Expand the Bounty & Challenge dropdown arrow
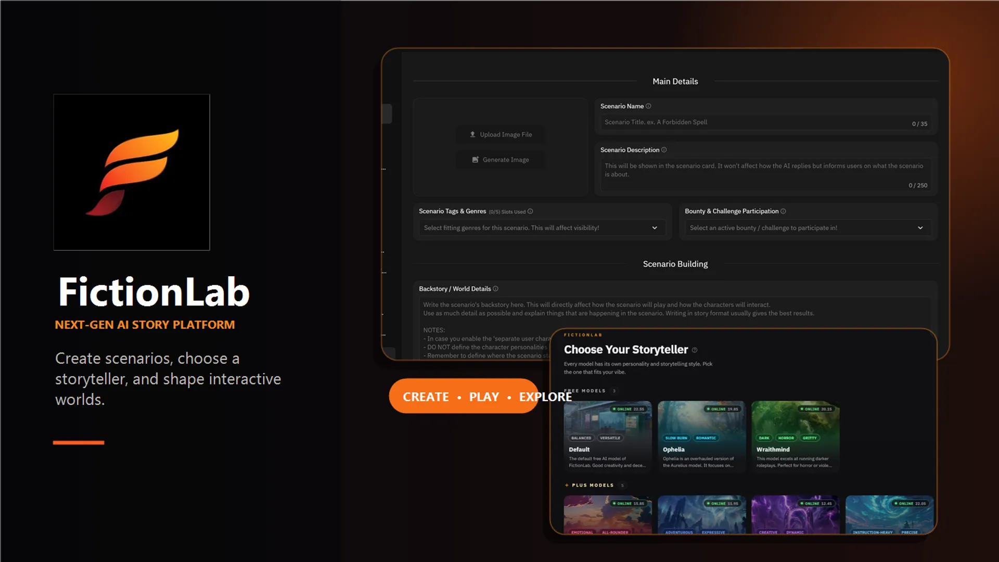Screen dimensions: 999x562 click(x=920, y=228)
